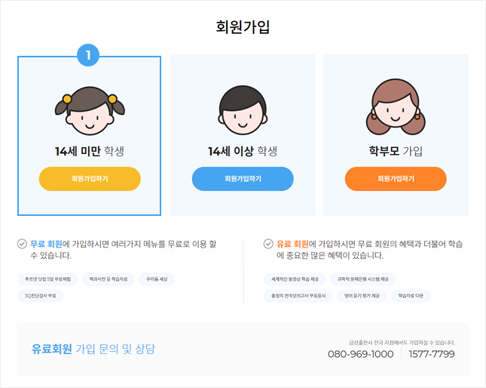Click phone number 1577-7799
The width and height of the screenshot is (486, 388).
[x=432, y=354]
